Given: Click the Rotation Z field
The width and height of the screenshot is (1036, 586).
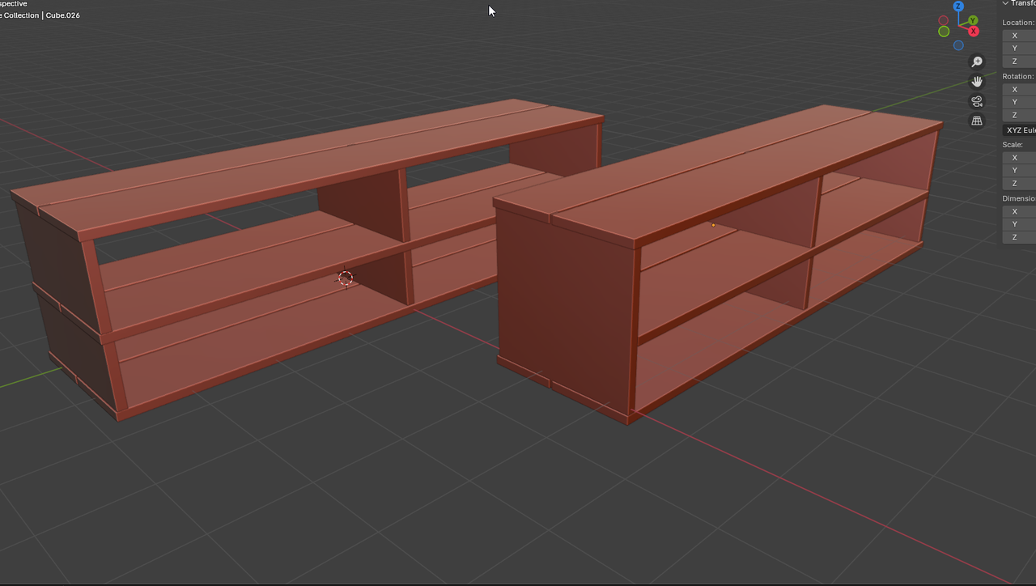Looking at the screenshot, I should pyautogui.click(x=1020, y=115).
